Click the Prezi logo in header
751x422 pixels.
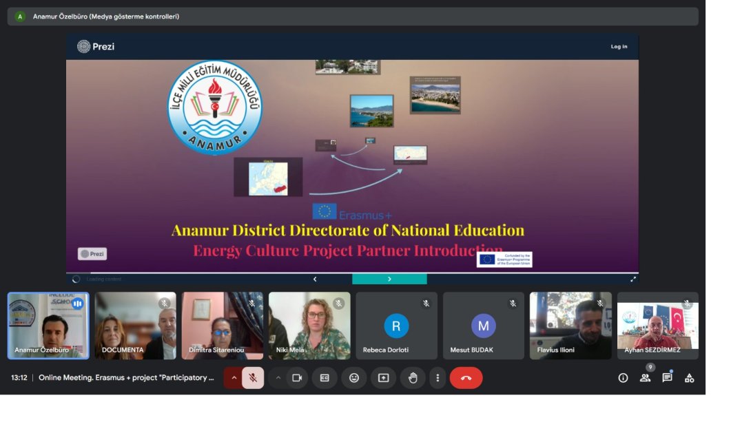coord(96,46)
